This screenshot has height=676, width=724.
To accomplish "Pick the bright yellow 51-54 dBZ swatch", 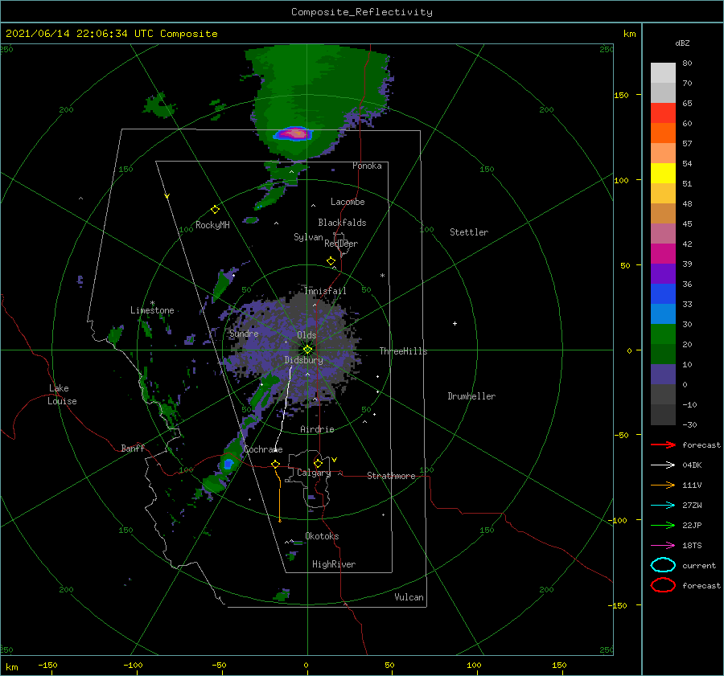I will tap(663, 173).
